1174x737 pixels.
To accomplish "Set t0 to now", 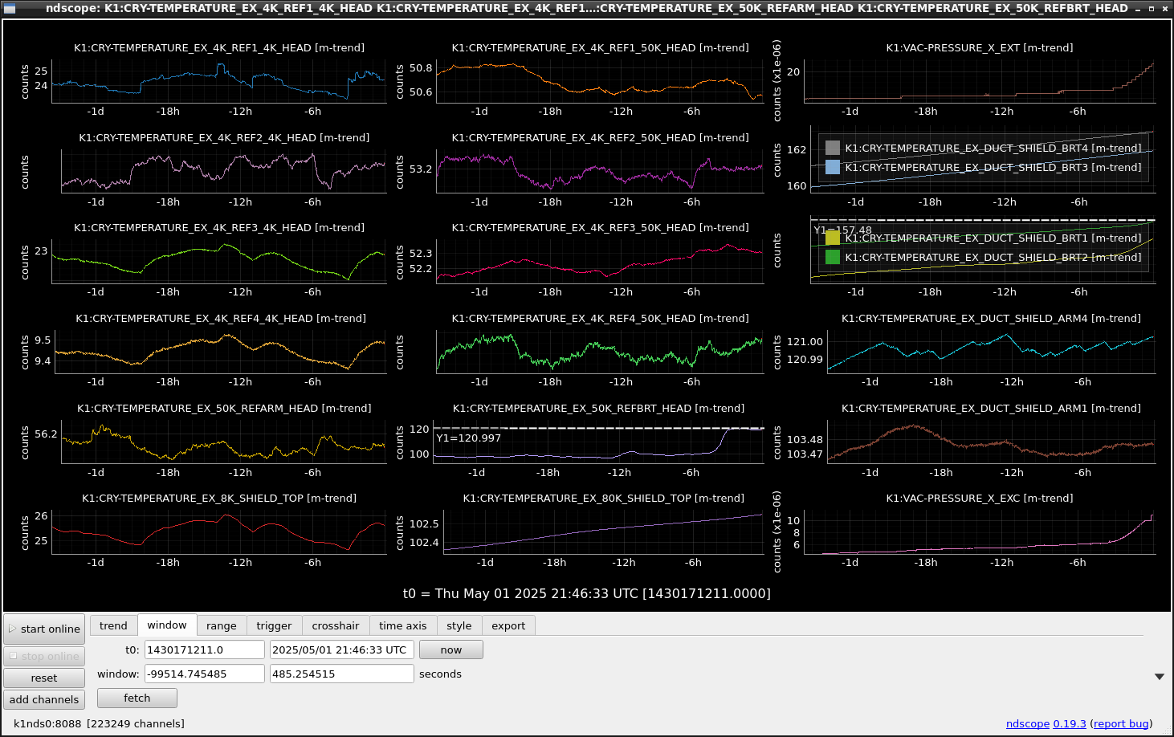I will coord(451,649).
